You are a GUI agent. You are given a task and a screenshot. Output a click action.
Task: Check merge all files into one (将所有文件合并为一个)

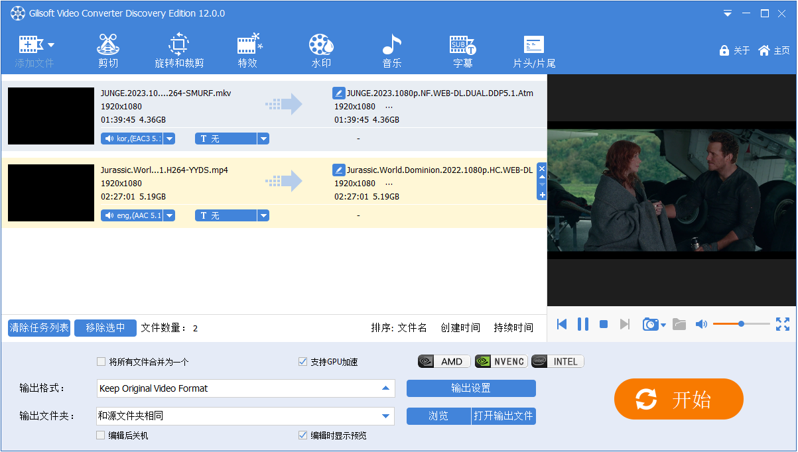pos(101,362)
